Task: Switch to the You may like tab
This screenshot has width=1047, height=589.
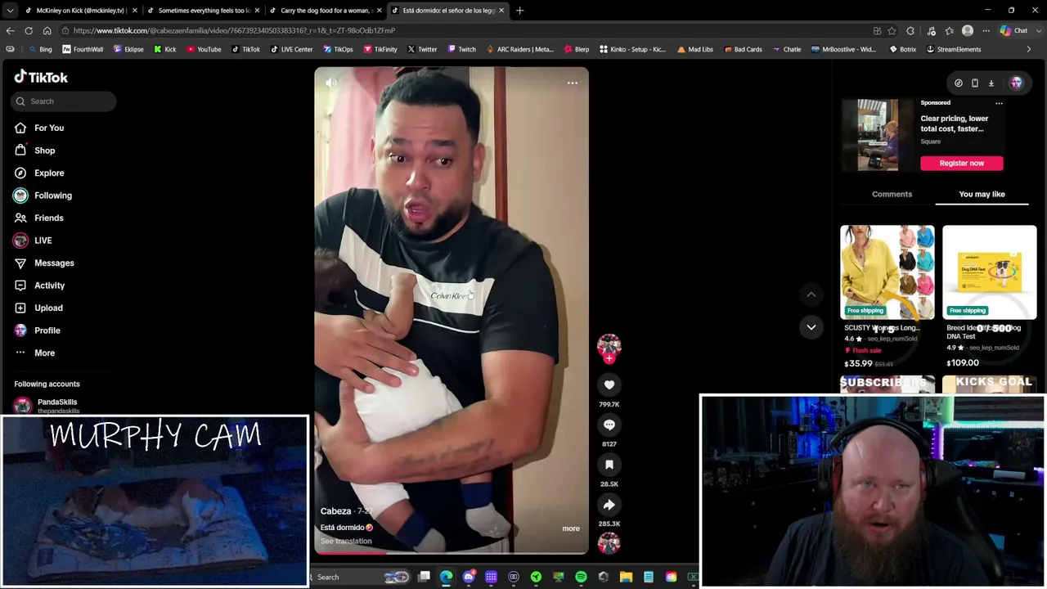Action: pyautogui.click(x=982, y=194)
